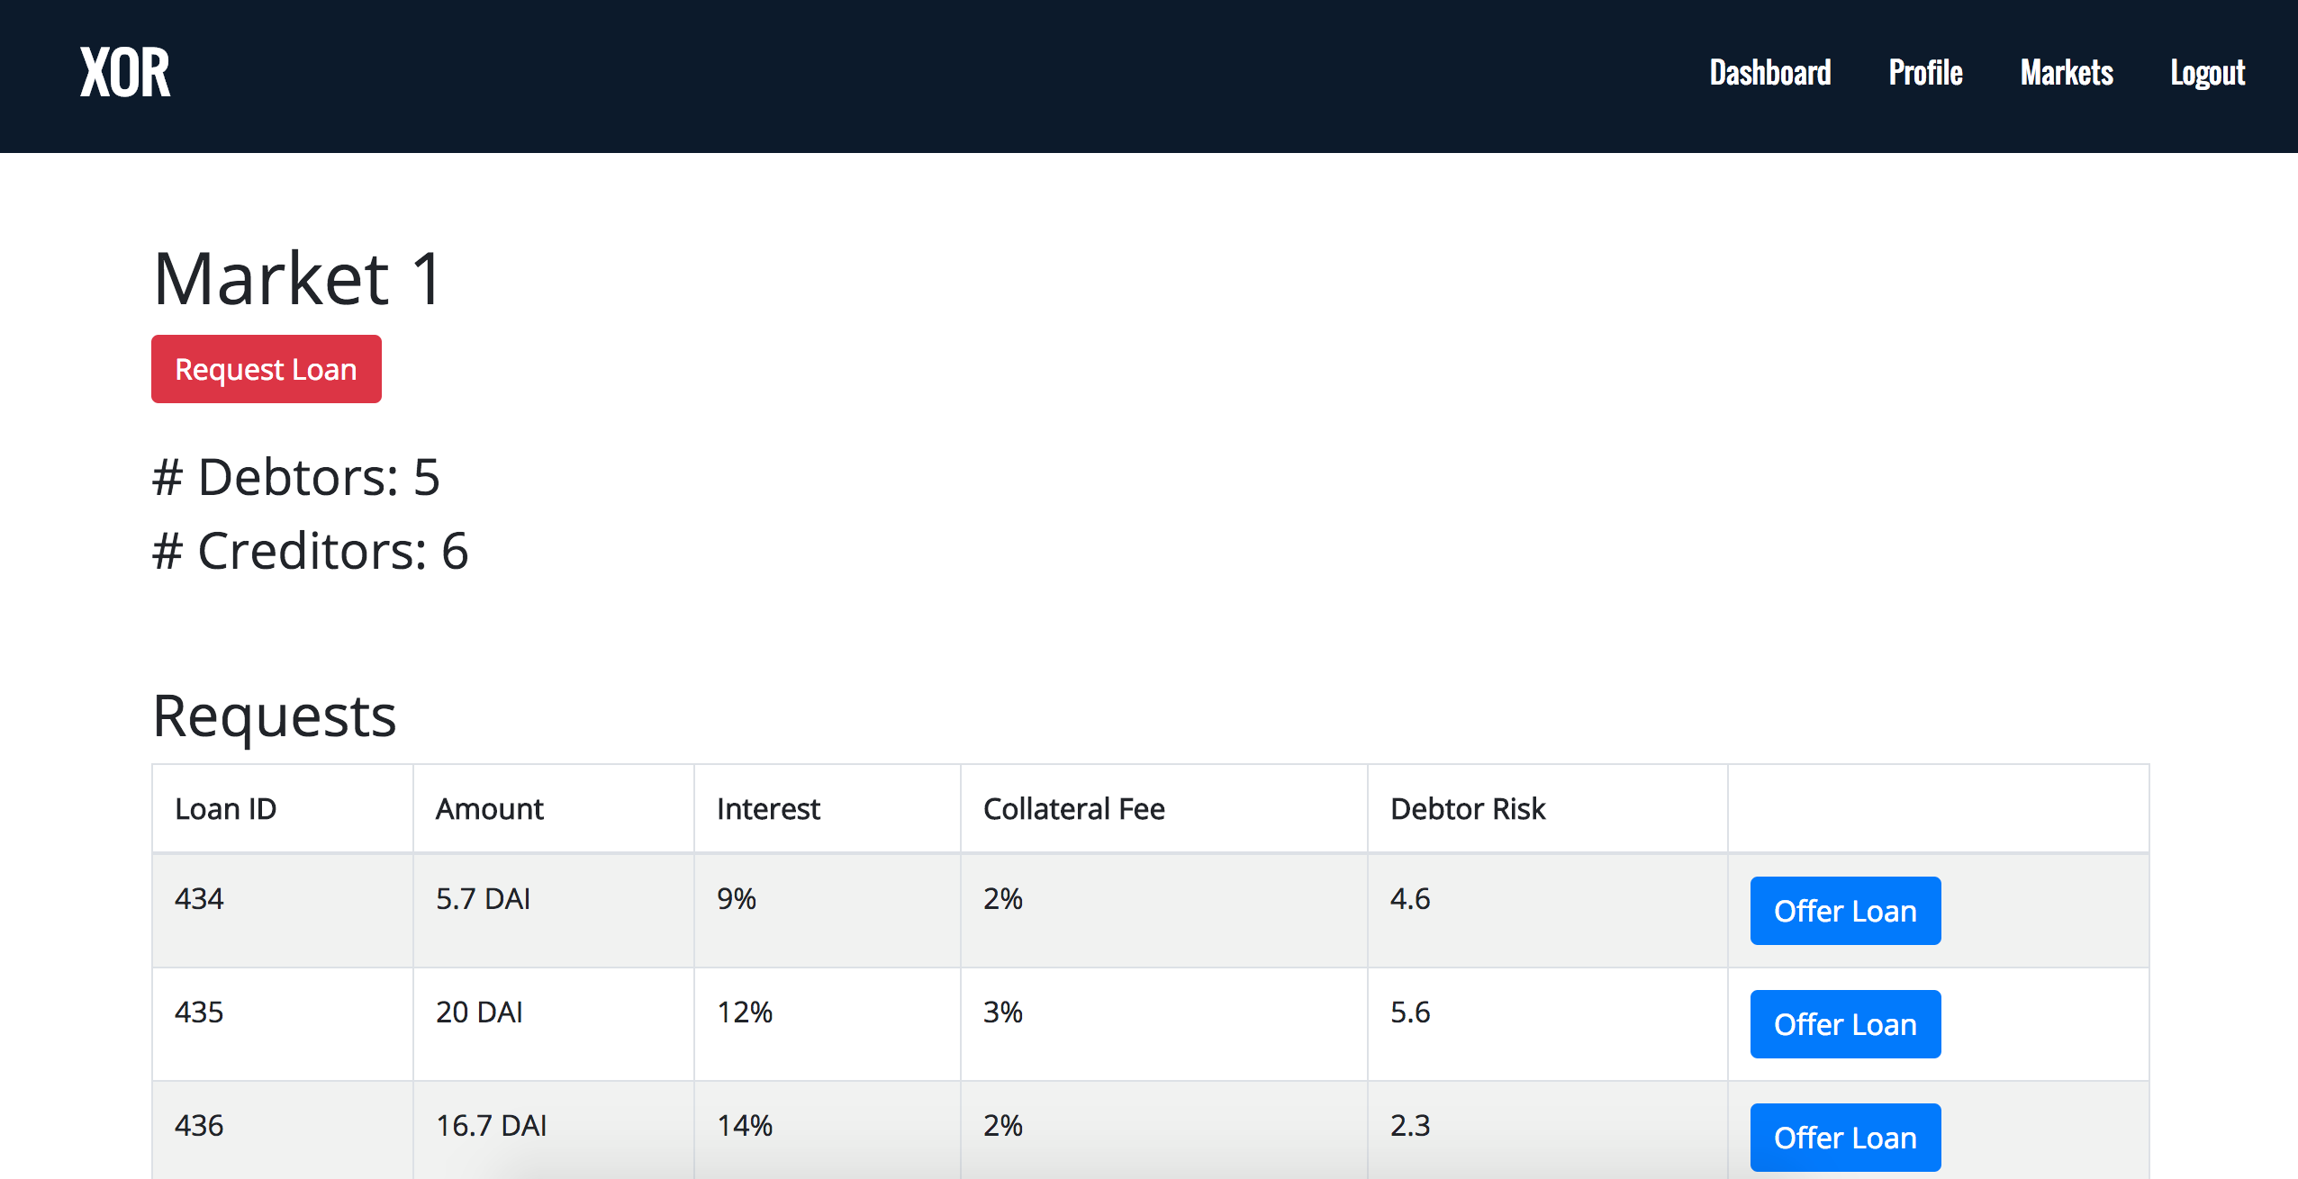Click the Market 1 heading

click(x=298, y=279)
